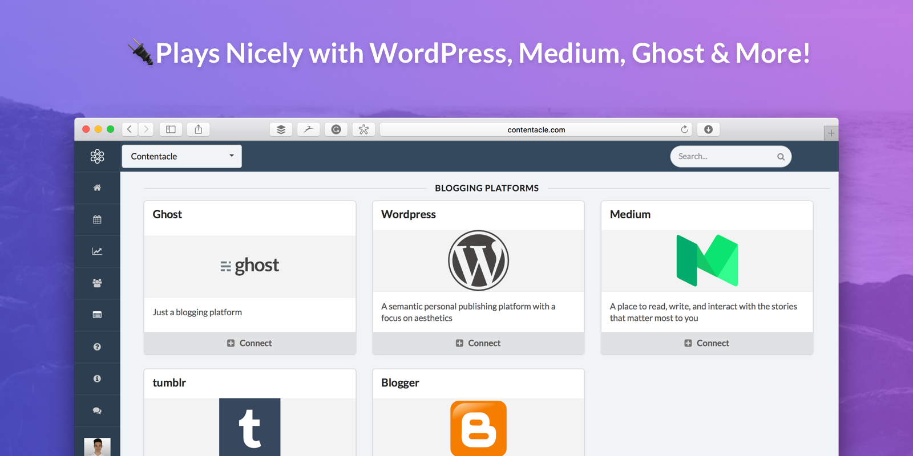Click the Buffer layers extension icon
Image resolution: width=913 pixels, height=456 pixels.
[x=281, y=129]
